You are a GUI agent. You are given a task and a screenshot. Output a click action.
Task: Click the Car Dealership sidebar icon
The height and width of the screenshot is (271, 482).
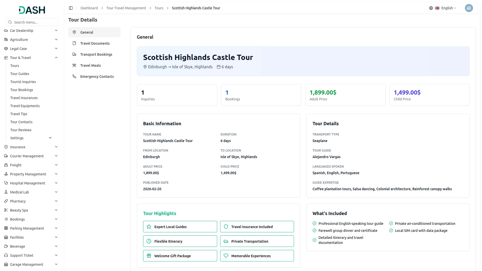[6, 30]
